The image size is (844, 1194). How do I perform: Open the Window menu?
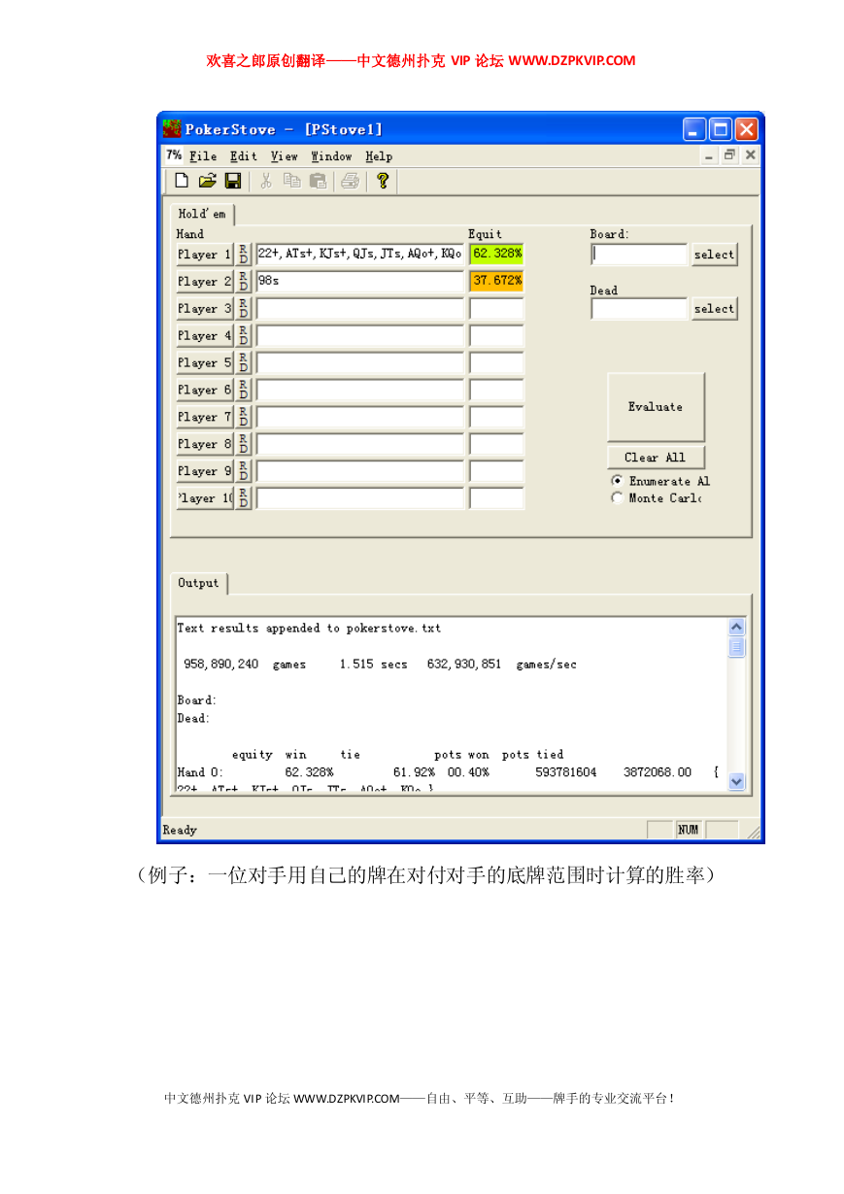pos(331,155)
